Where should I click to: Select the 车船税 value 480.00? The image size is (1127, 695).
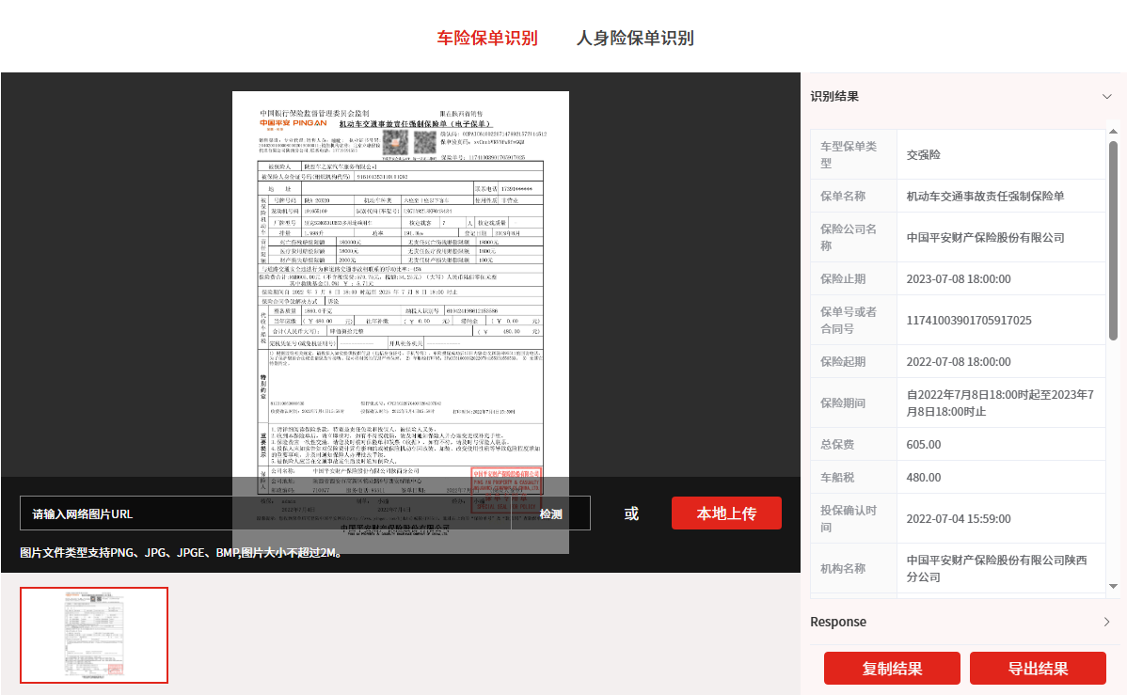click(924, 478)
